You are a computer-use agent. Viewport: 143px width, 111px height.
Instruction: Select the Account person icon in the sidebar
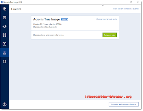5,53
